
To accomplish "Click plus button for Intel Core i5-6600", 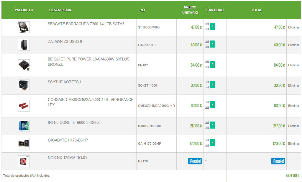I will tap(207, 122).
